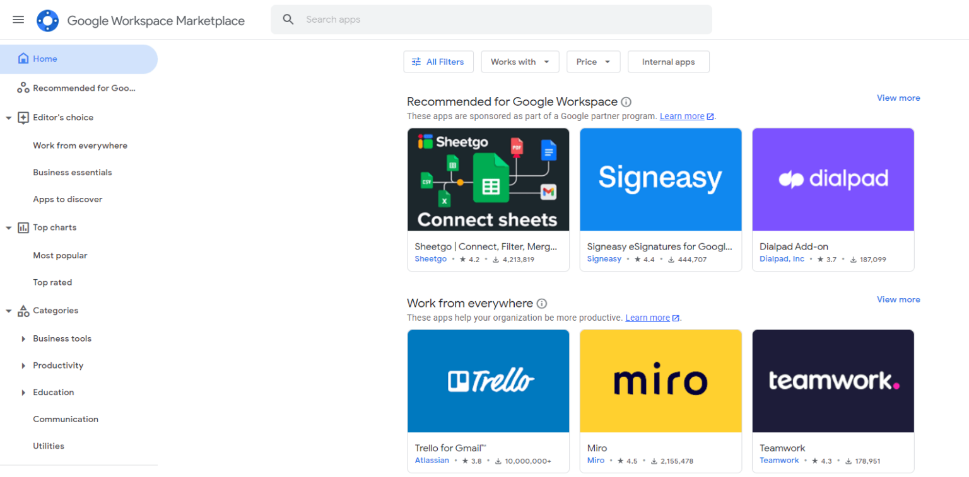Select the Home icon in the sidebar

click(x=23, y=59)
